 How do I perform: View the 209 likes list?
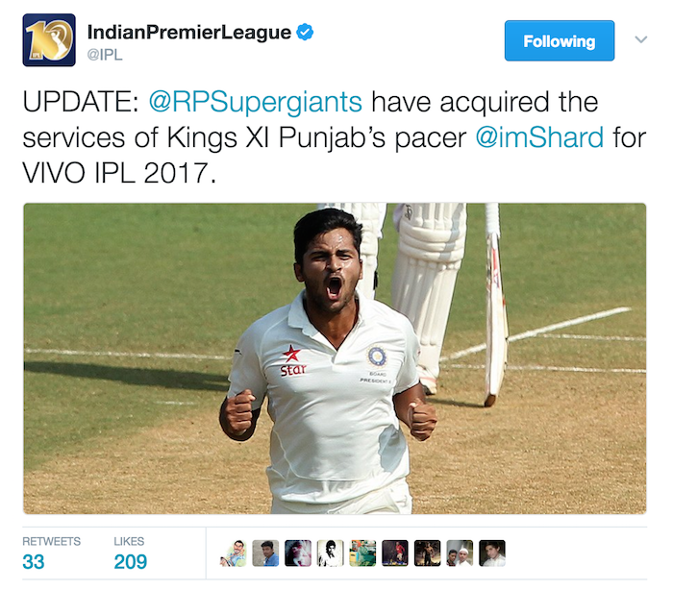pyautogui.click(x=130, y=553)
